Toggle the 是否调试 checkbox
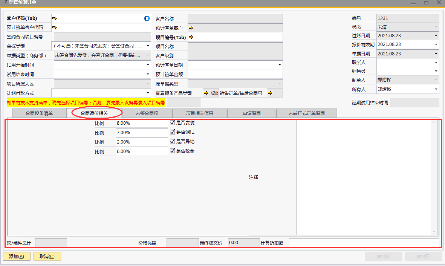Image resolution: width=445 pixels, height=266 pixels. [x=173, y=132]
